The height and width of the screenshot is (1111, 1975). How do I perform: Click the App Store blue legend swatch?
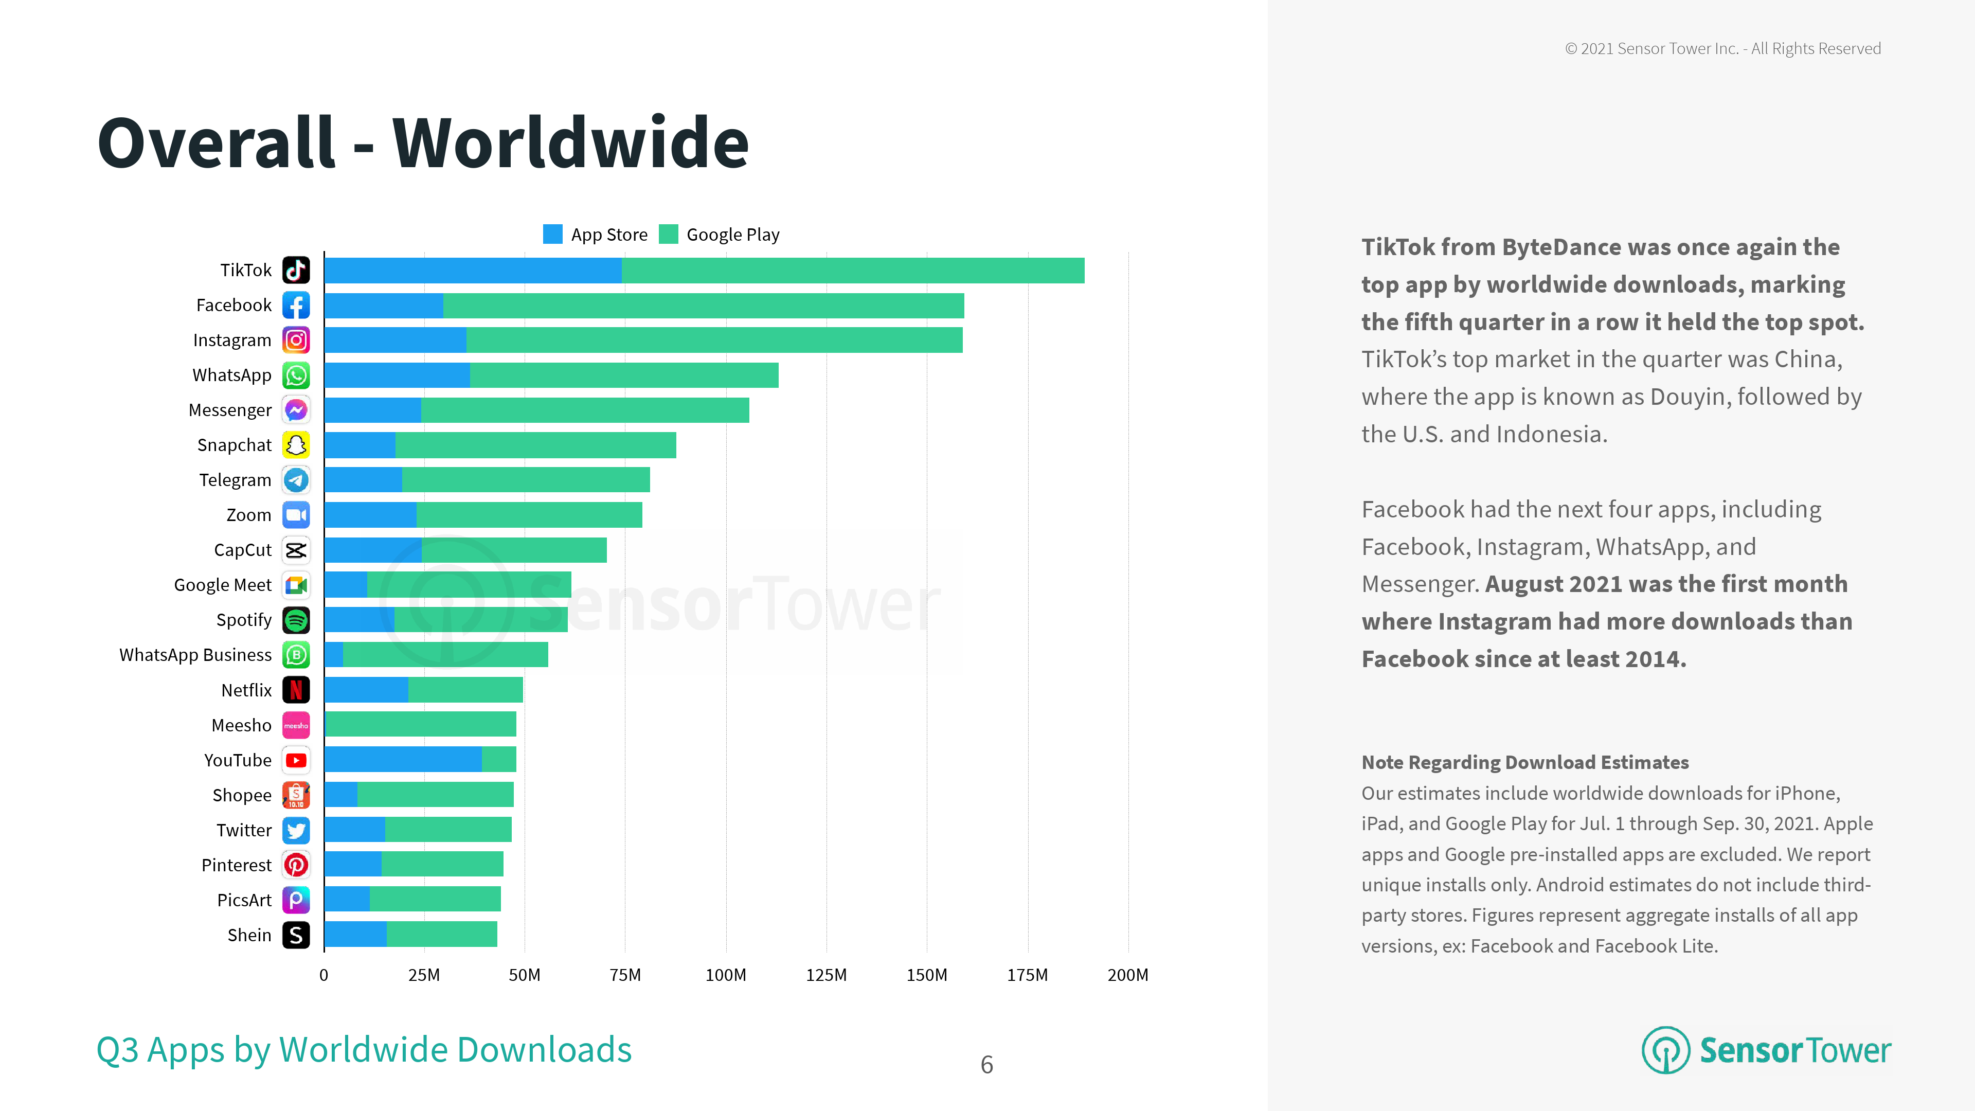pyautogui.click(x=552, y=234)
